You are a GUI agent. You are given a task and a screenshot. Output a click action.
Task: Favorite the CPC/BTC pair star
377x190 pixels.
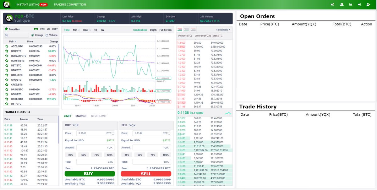pyautogui.click(x=7, y=80)
